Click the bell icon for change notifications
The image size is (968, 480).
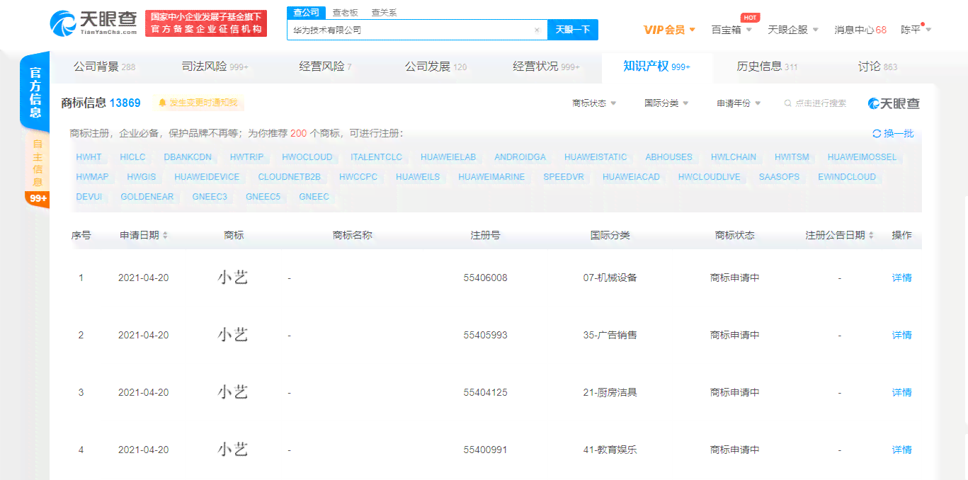tap(162, 103)
